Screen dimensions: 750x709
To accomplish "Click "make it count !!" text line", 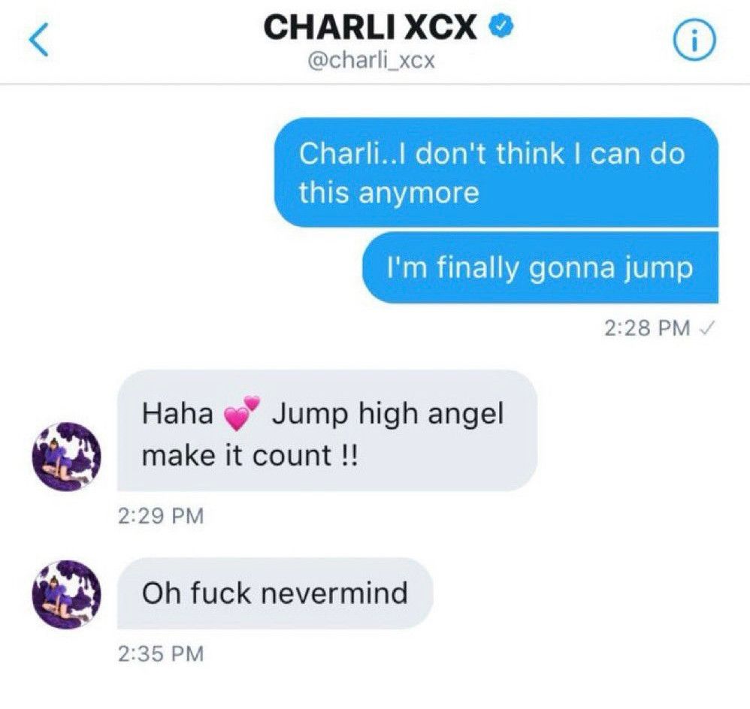I will pos(249,455).
